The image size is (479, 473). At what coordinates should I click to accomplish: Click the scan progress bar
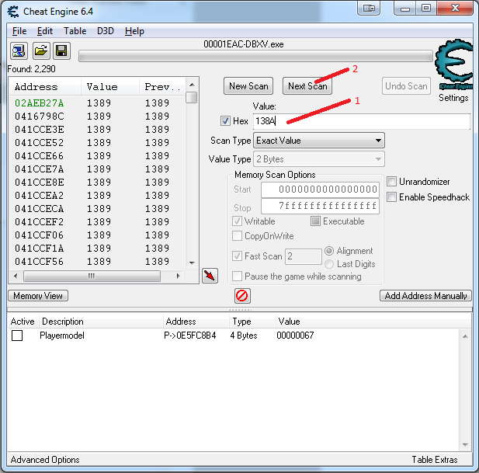pyautogui.click(x=255, y=56)
